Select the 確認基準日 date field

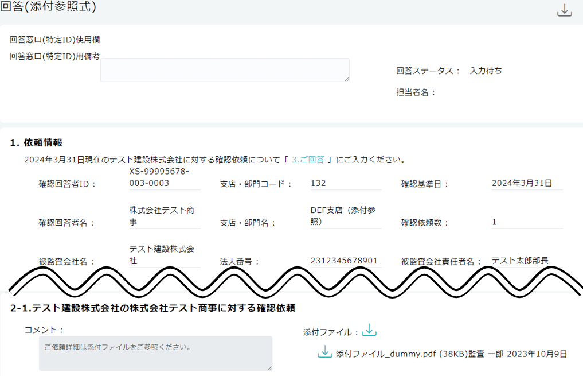(x=526, y=183)
